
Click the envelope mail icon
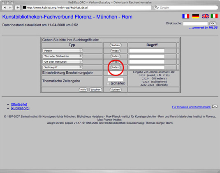pyautogui.click(x=215, y=107)
